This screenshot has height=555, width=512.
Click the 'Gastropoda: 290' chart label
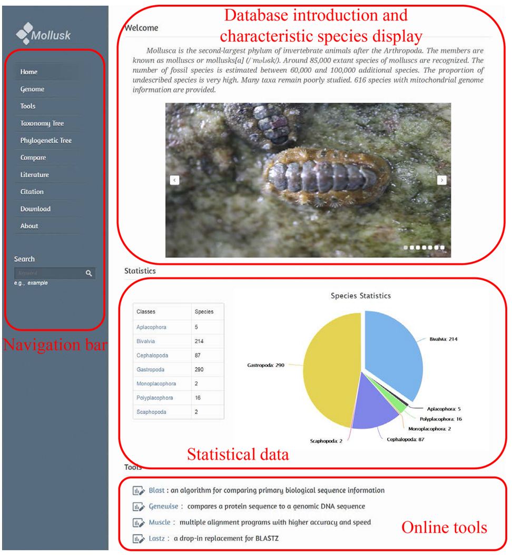265,365
